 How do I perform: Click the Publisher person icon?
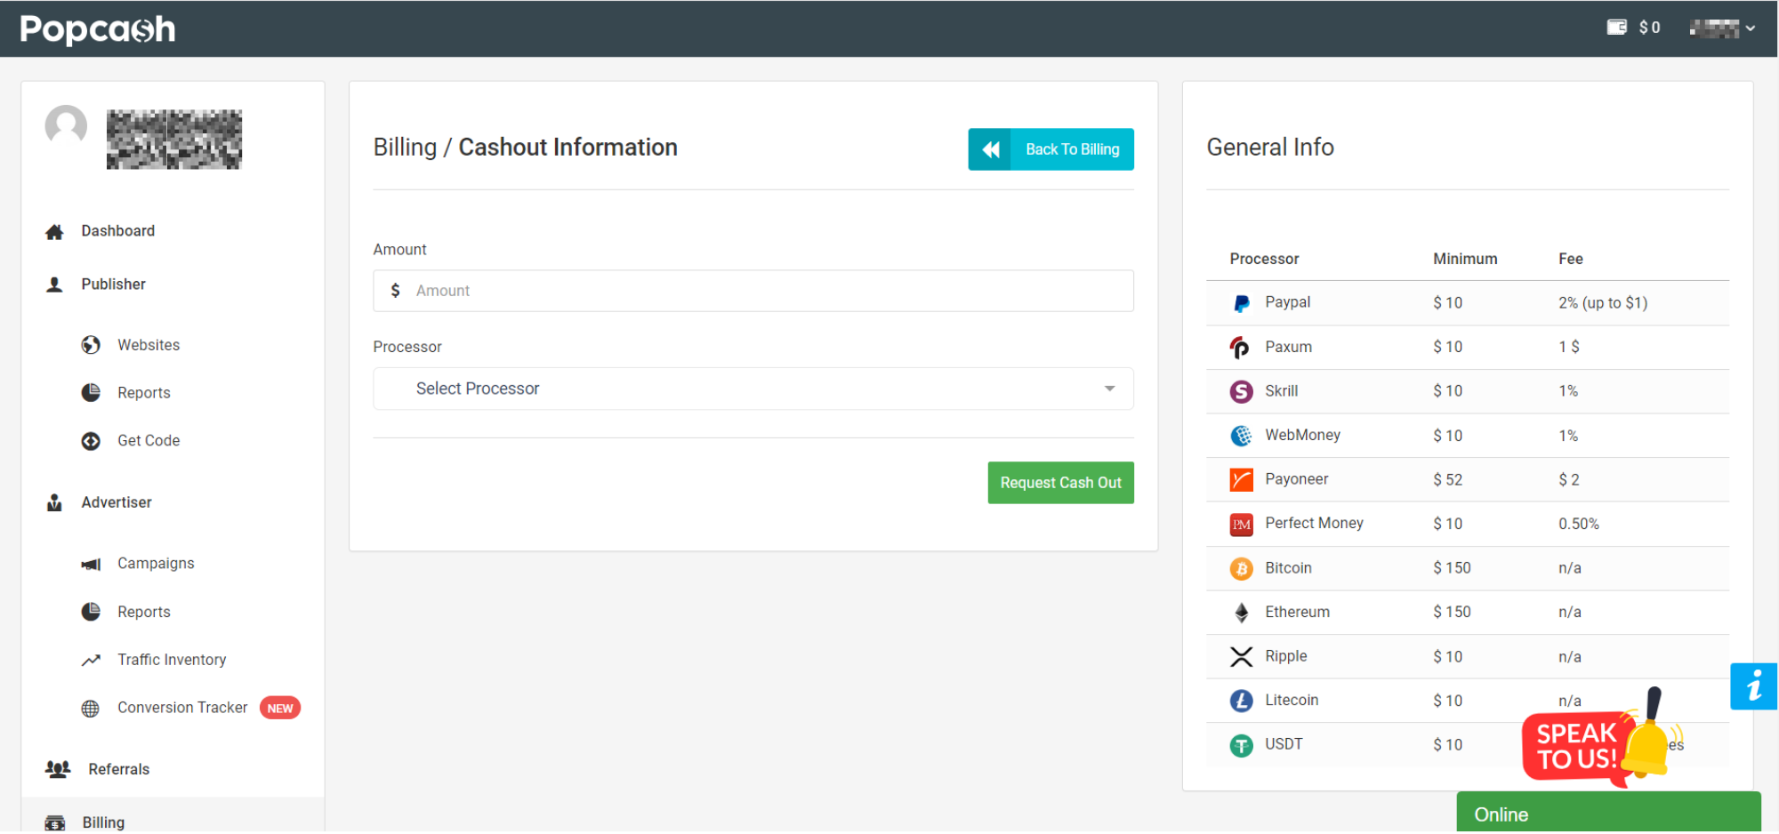(x=54, y=285)
